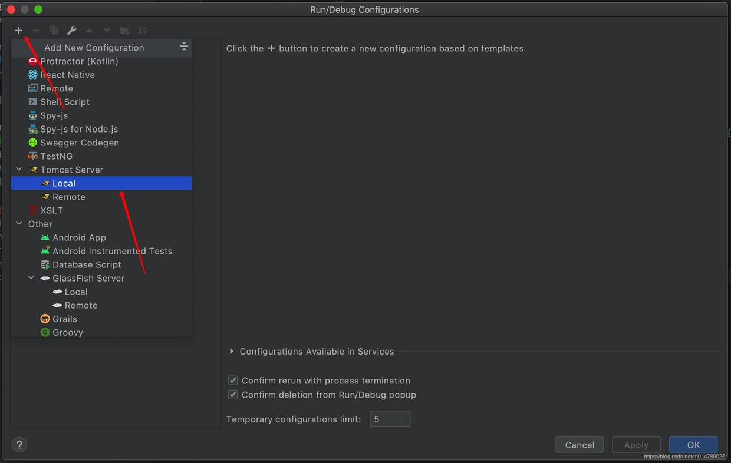Click the Android App robot icon
Image resolution: width=731 pixels, height=463 pixels.
tap(45, 237)
